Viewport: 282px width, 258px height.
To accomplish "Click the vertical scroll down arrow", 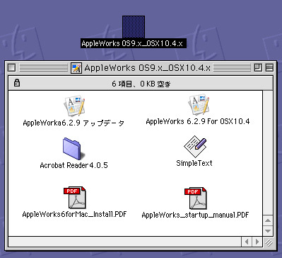I will pos(268,231).
